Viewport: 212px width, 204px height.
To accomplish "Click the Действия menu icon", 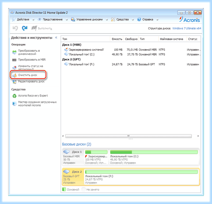I will tap(13, 19).
